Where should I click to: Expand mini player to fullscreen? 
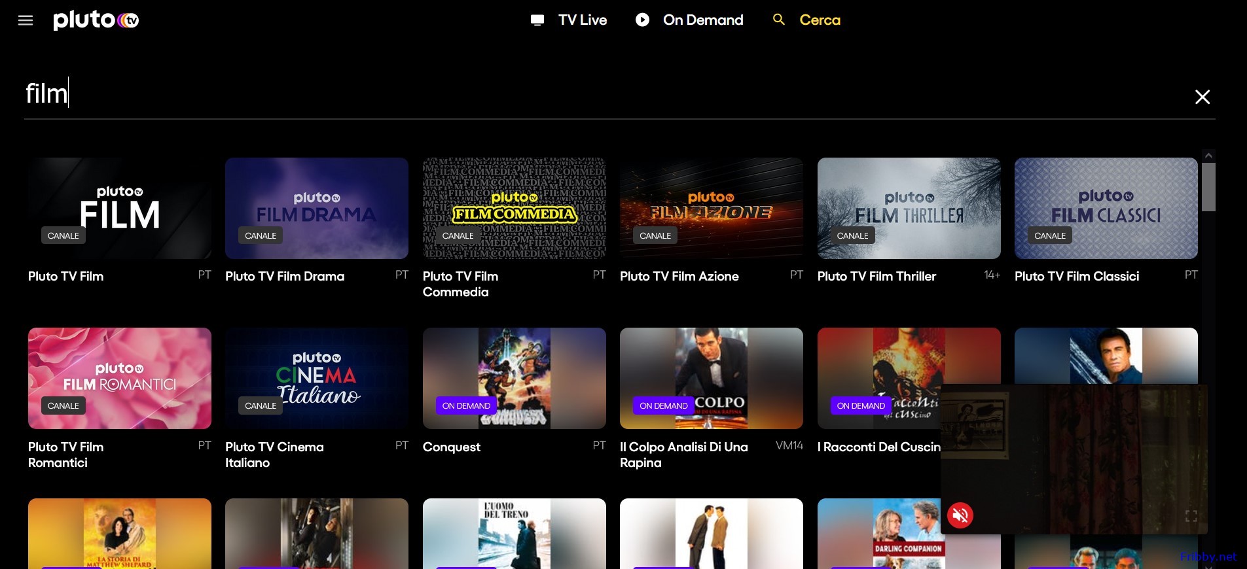click(1191, 516)
